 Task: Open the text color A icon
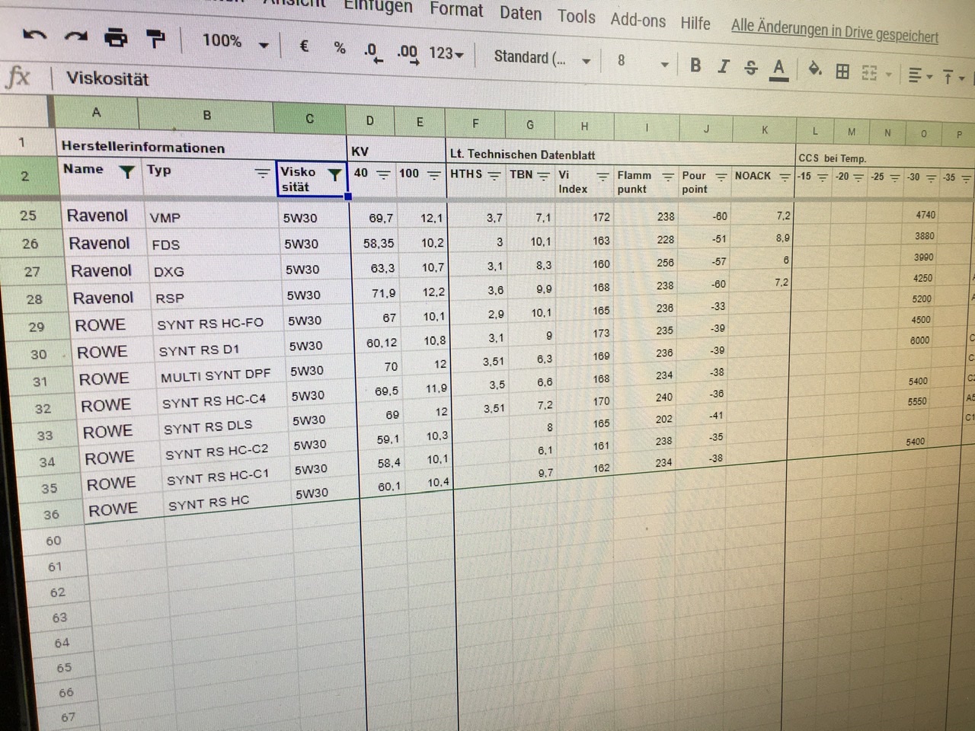tap(778, 69)
